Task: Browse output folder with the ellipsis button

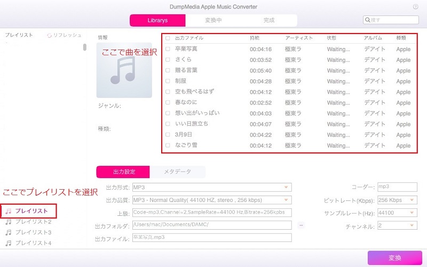Action: (301, 225)
